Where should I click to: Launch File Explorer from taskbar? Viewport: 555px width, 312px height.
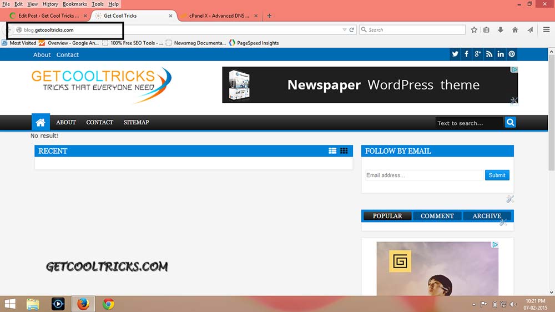[33, 304]
